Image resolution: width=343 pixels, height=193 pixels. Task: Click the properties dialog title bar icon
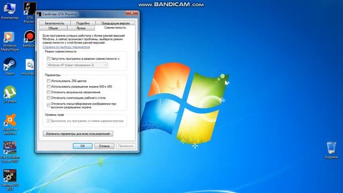[39, 14]
